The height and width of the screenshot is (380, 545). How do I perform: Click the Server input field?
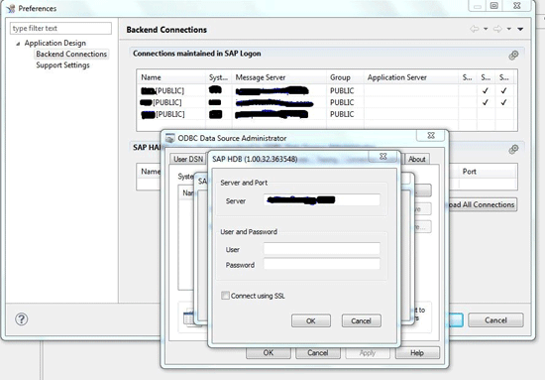point(321,199)
